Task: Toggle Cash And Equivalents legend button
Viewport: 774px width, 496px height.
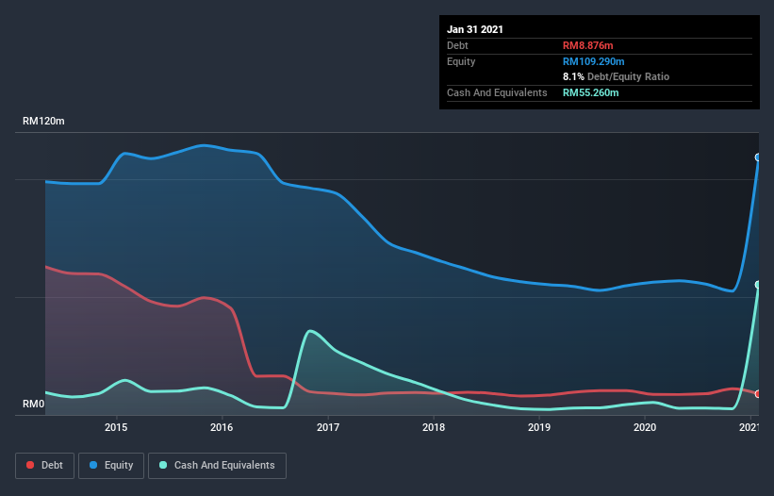Action: click(x=217, y=466)
